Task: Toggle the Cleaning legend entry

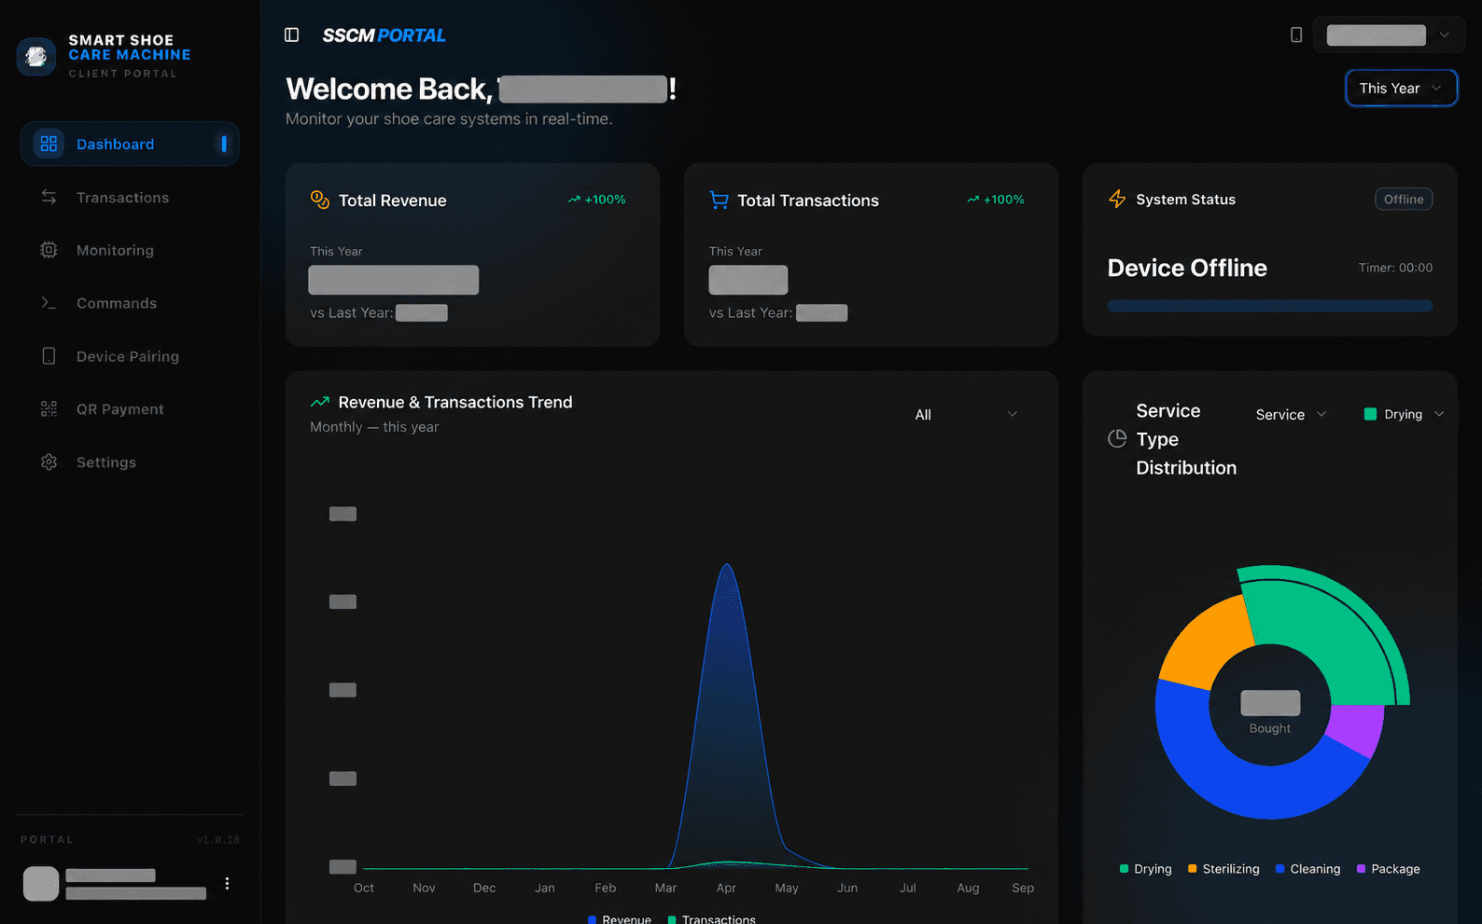Action: point(1307,868)
